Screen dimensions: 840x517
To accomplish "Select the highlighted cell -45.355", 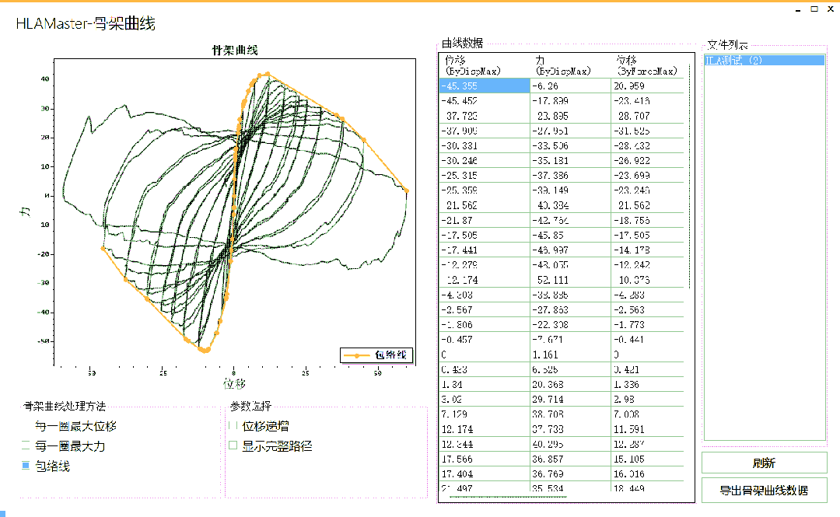I will tap(485, 86).
